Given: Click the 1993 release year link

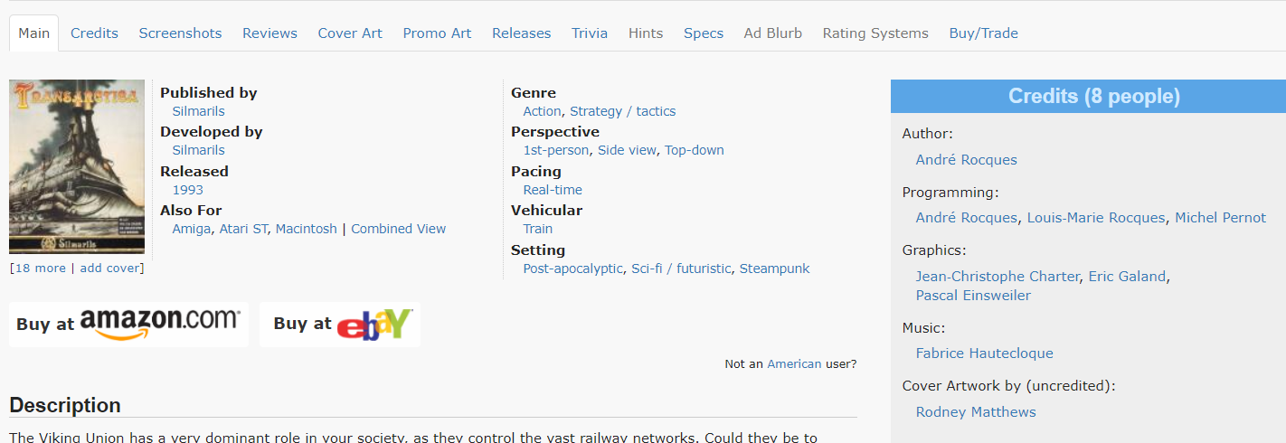Looking at the screenshot, I should pyautogui.click(x=187, y=190).
